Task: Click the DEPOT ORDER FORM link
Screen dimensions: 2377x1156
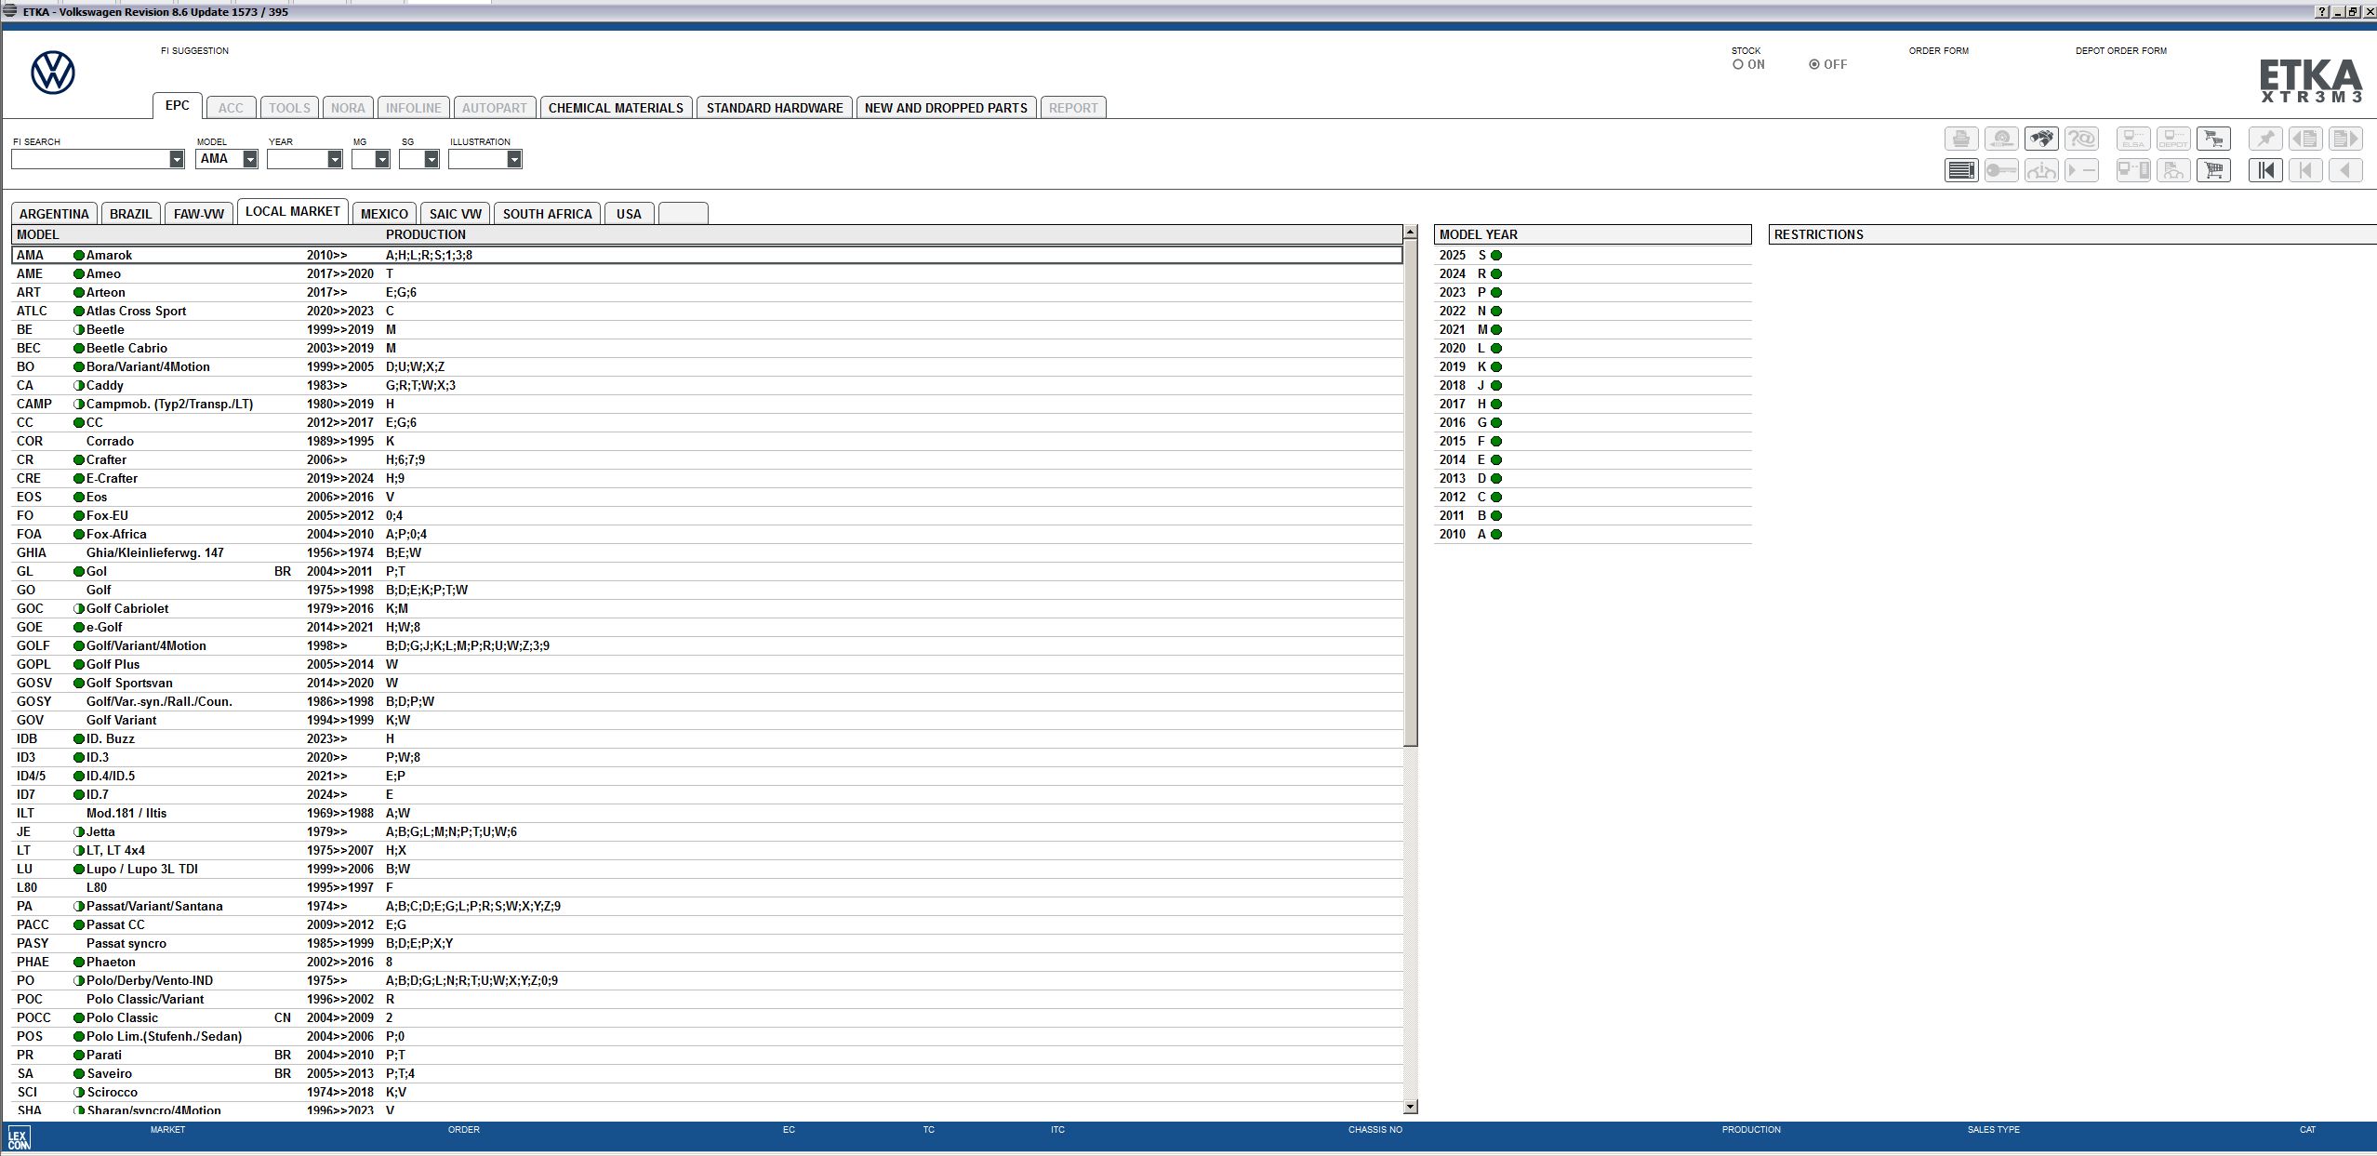Action: [2121, 51]
